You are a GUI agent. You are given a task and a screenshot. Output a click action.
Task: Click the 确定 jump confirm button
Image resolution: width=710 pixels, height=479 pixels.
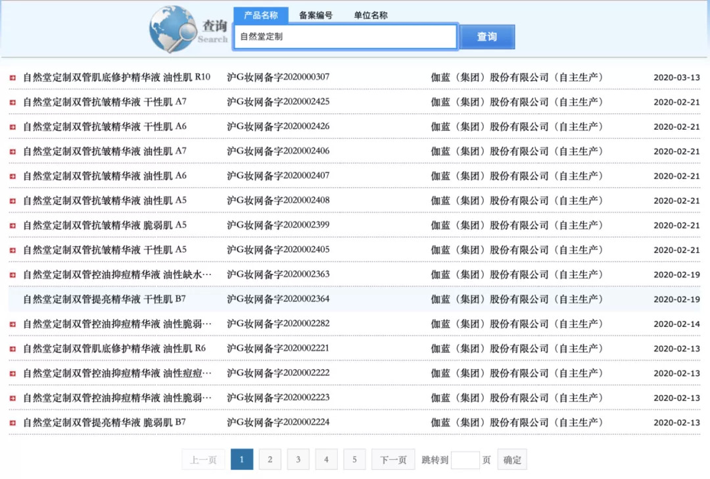512,459
